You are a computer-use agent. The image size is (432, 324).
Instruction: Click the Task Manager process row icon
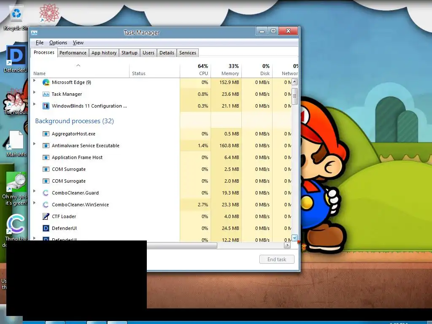point(46,94)
